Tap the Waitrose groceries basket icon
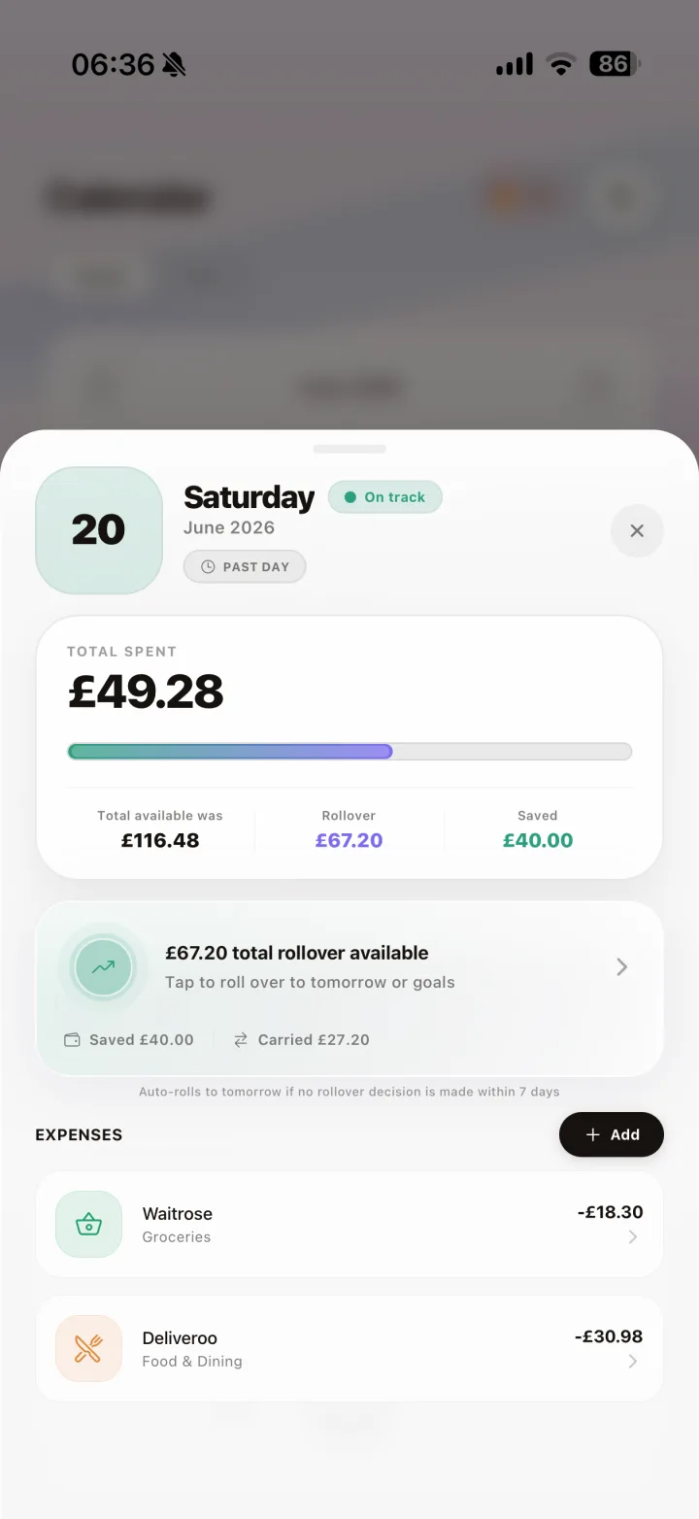The image size is (699, 1519). (88, 1224)
